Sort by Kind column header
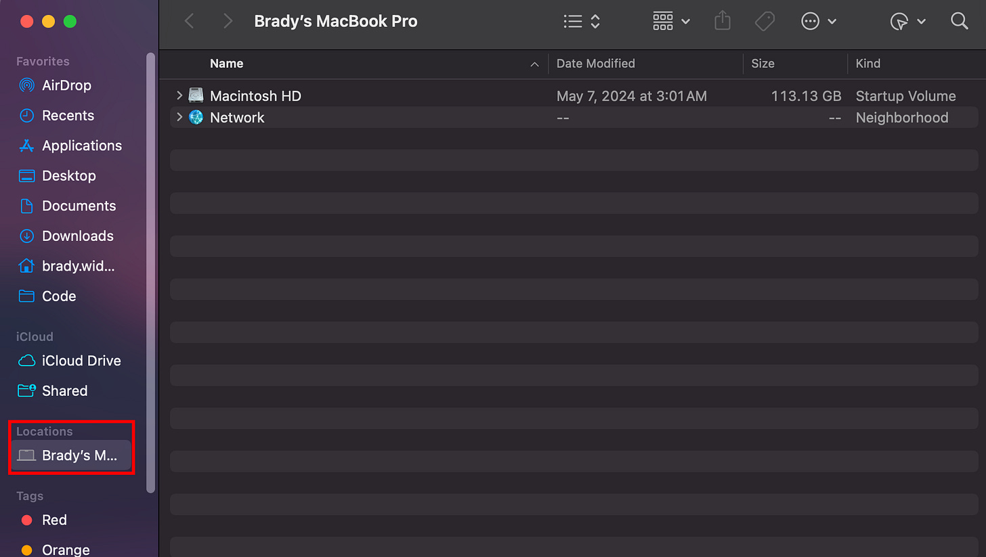Viewport: 986px width, 557px height. (867, 64)
